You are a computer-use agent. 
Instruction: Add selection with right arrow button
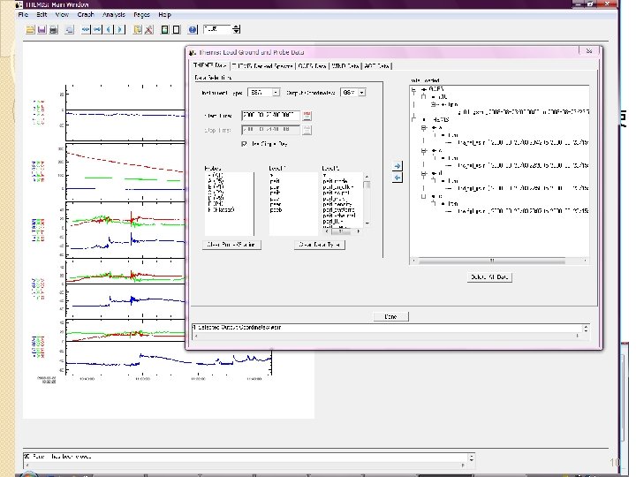click(x=397, y=166)
